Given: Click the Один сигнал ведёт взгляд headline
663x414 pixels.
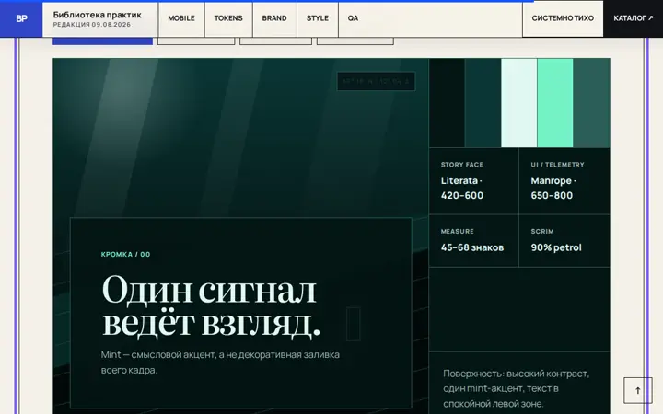Looking at the screenshot, I should (211, 306).
